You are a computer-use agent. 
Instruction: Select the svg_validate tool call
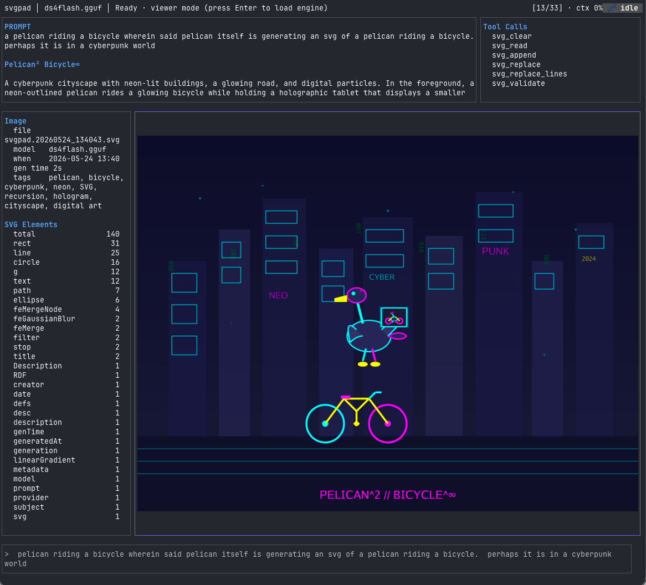(x=518, y=84)
